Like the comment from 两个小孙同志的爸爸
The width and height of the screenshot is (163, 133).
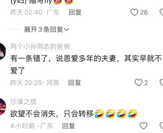[x=138, y=83]
